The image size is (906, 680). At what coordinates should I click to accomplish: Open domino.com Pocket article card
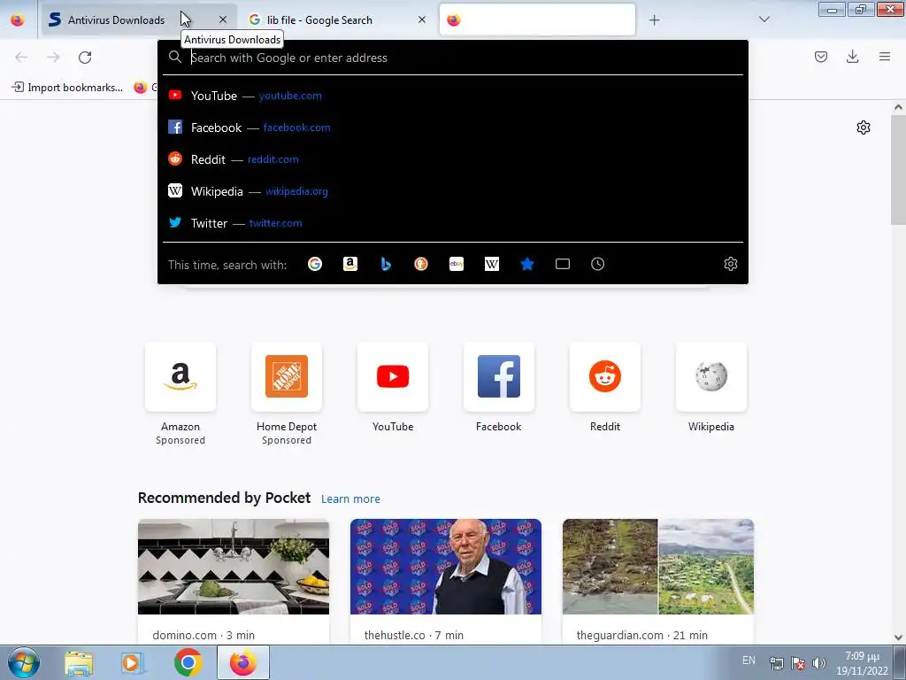234,581
